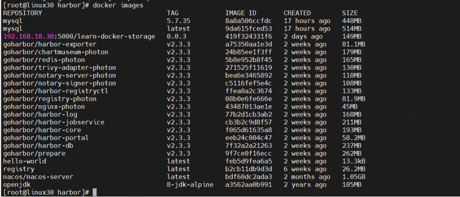
Task: Click the CREATED column header
Action: coord(297,13)
